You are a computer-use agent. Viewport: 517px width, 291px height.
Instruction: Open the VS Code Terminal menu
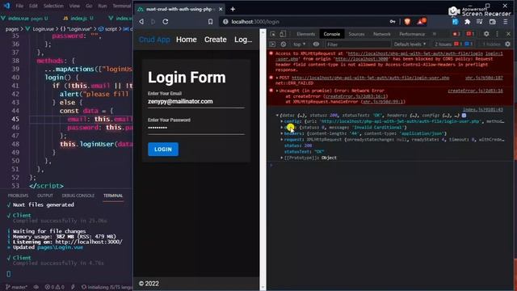click(x=122, y=6)
